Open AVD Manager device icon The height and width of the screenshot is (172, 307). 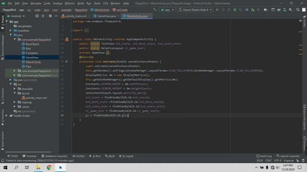pyautogui.click(x=284, y=10)
